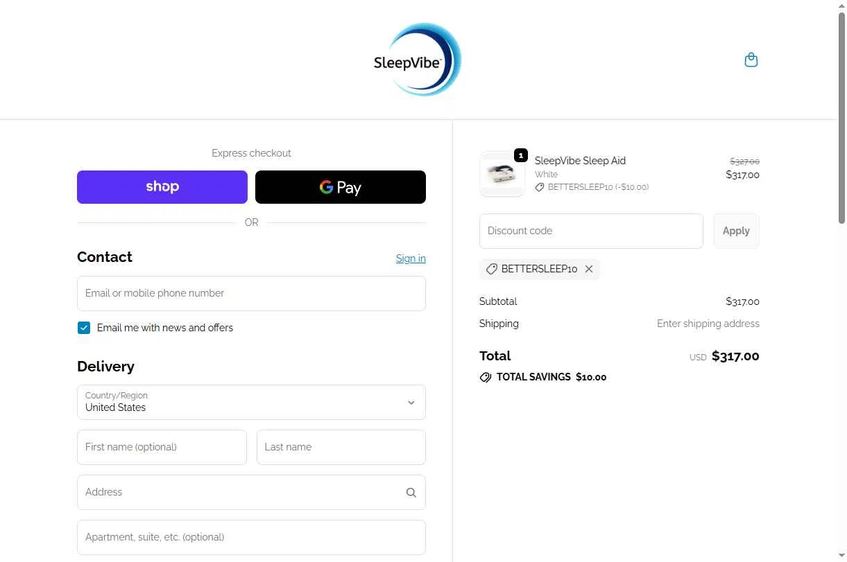
Task: Click the SleepVibe Sleep Aid product name
Action: [580, 161]
